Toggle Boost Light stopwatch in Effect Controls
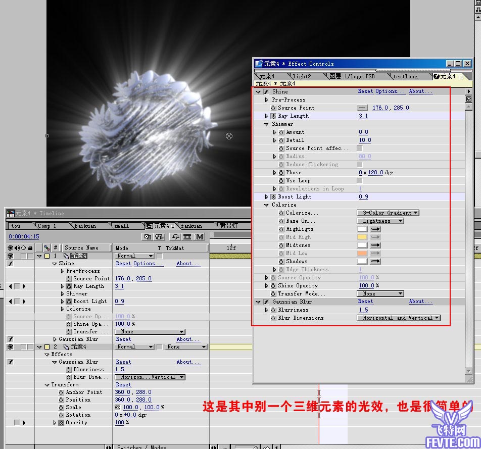The height and width of the screenshot is (449, 481). [273, 197]
